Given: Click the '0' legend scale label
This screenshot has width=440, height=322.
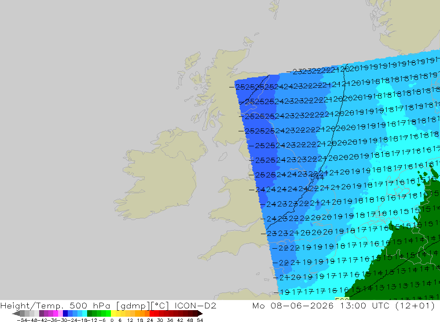Looking at the screenshot, I should coord(112,320).
